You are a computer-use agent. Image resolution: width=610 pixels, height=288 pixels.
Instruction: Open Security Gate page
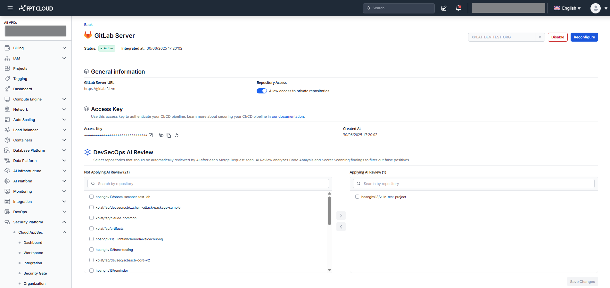click(x=35, y=273)
